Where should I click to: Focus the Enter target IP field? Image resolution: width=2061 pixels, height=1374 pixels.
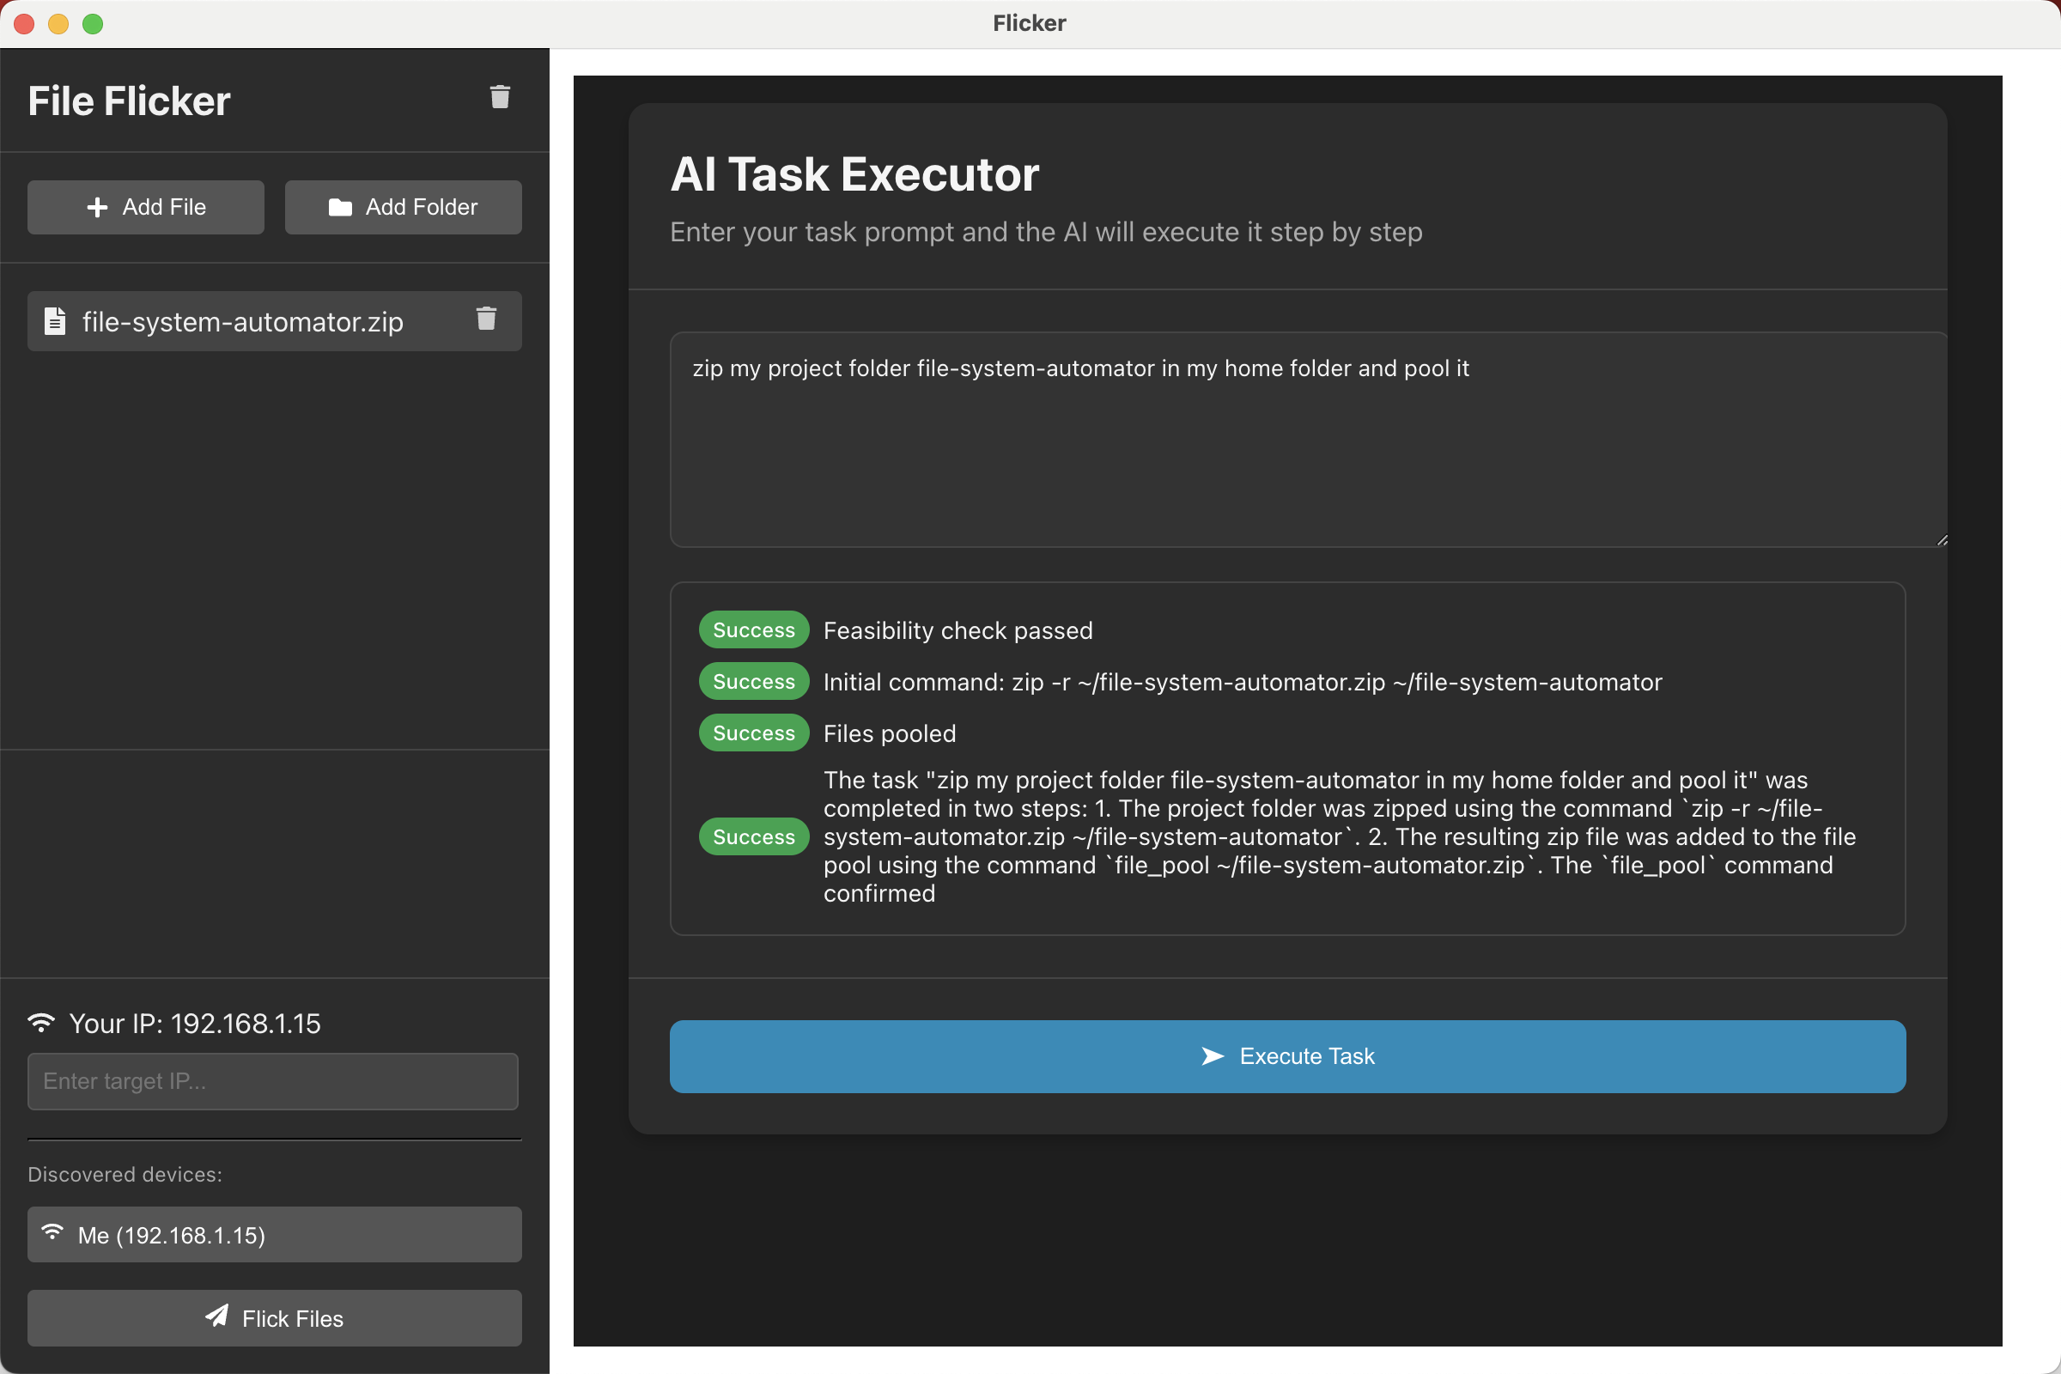(x=272, y=1081)
